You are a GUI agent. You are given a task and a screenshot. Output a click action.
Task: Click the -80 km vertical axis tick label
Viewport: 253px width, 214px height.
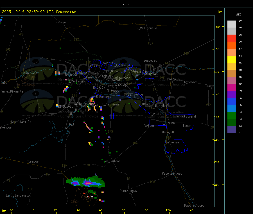[217, 27]
